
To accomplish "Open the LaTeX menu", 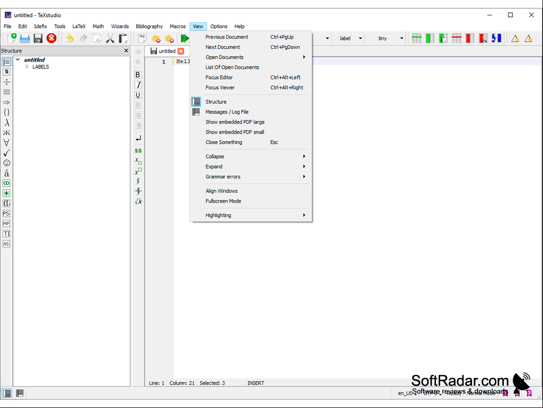I will coord(79,27).
